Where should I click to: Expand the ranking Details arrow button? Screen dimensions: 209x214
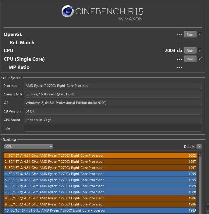pos(199,147)
